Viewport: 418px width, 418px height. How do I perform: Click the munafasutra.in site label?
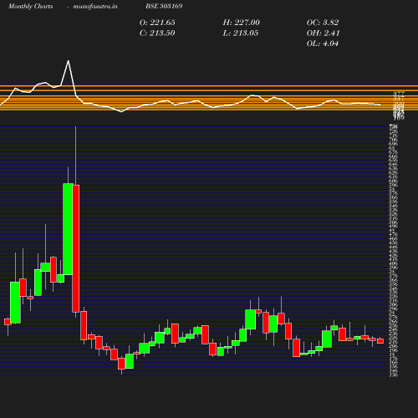click(x=95, y=6)
